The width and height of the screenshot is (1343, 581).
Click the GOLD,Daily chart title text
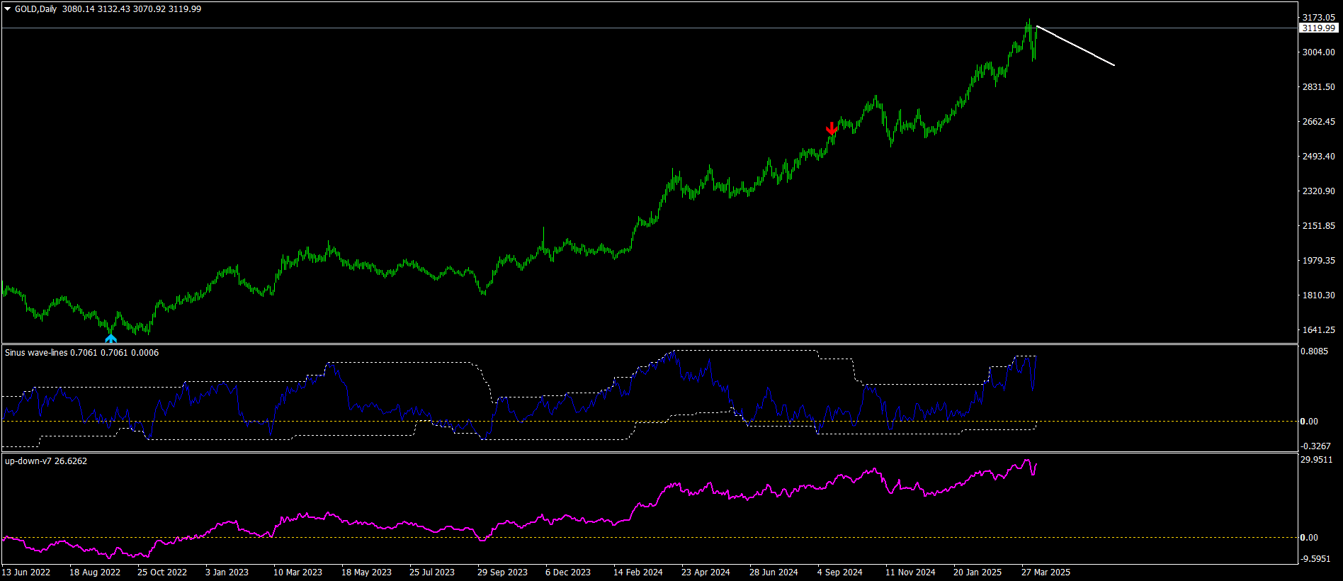pyautogui.click(x=35, y=9)
